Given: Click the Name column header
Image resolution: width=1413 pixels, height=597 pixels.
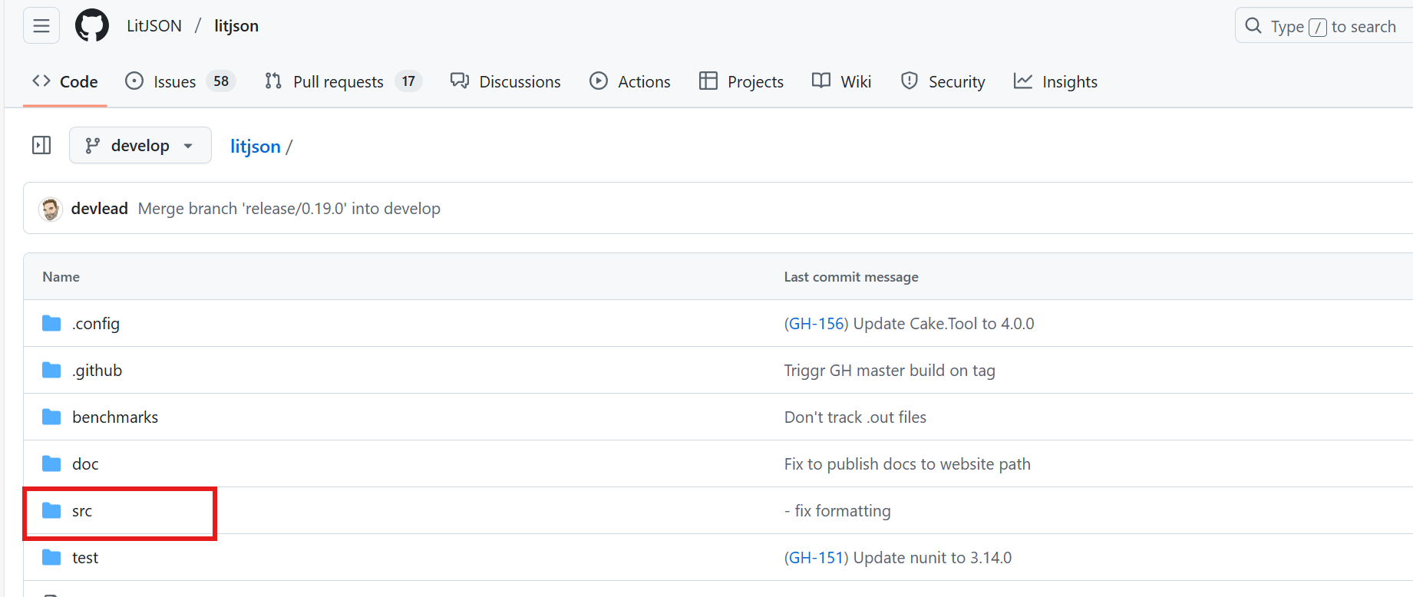Looking at the screenshot, I should click(61, 277).
